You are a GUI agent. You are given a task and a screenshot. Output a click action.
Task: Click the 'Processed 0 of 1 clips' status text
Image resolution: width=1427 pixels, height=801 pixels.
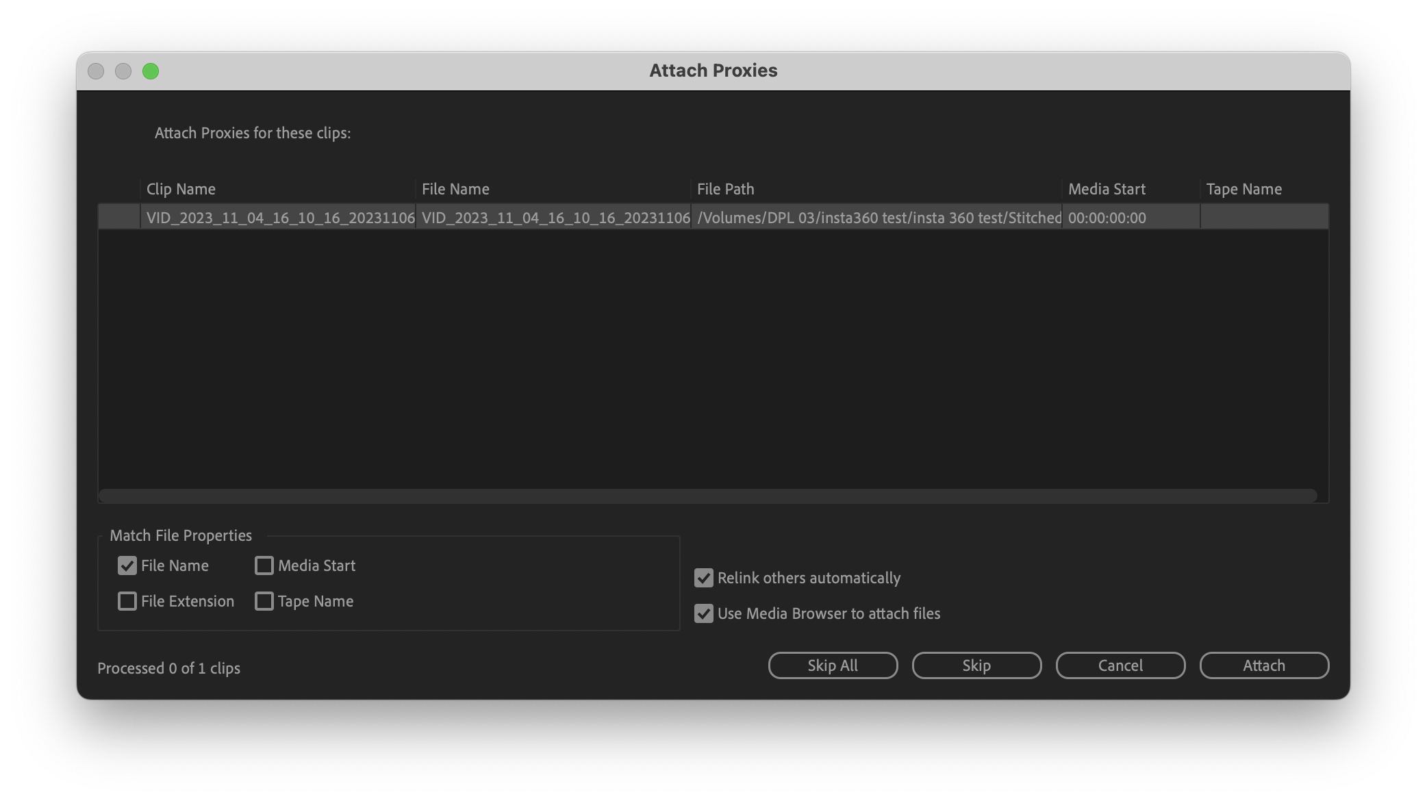point(168,668)
